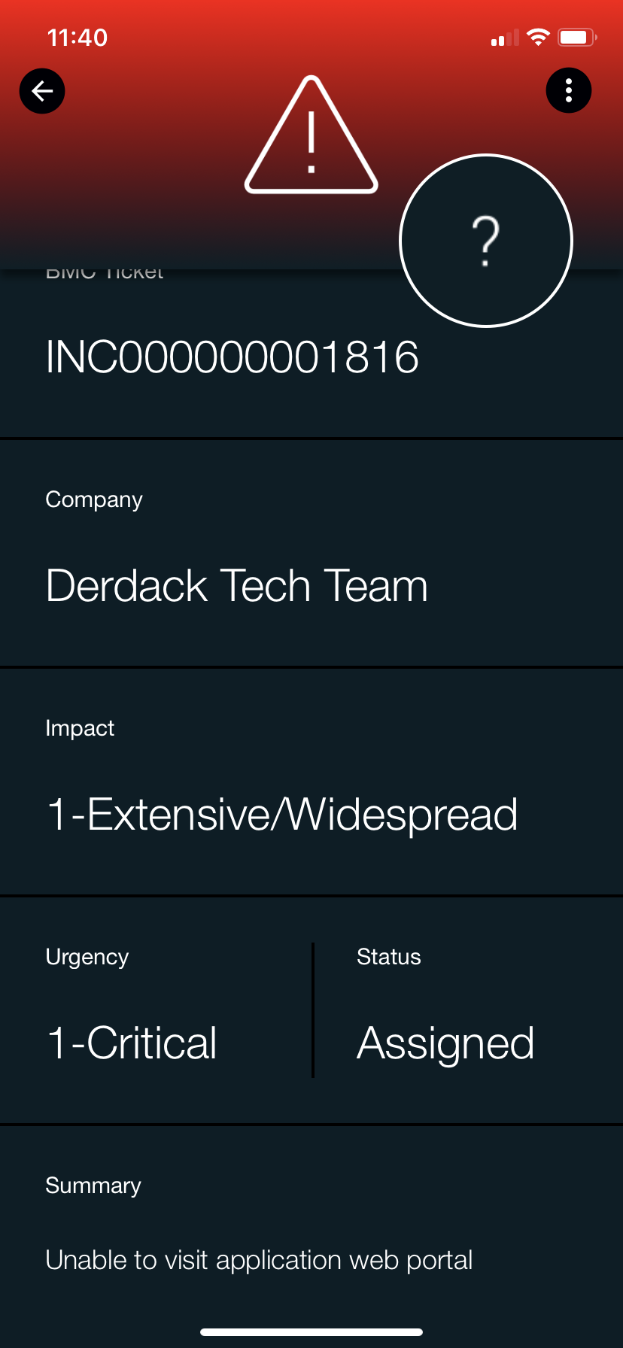
Task: Tap the warning triangle alert icon
Action: pos(311,135)
